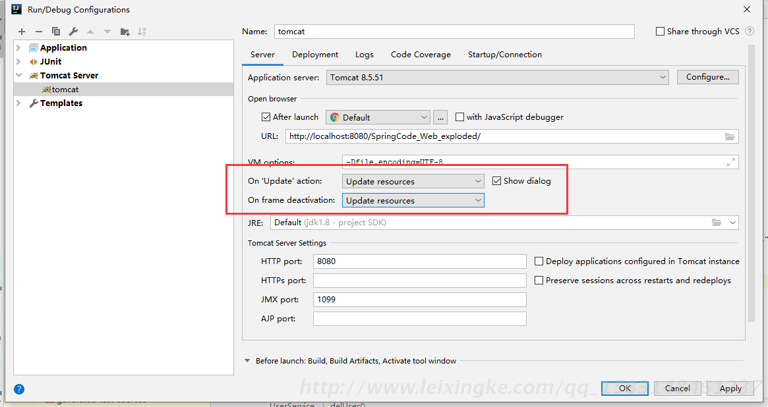Image resolution: width=768 pixels, height=407 pixels.
Task: Open the Code Coverage tab
Action: click(x=421, y=55)
